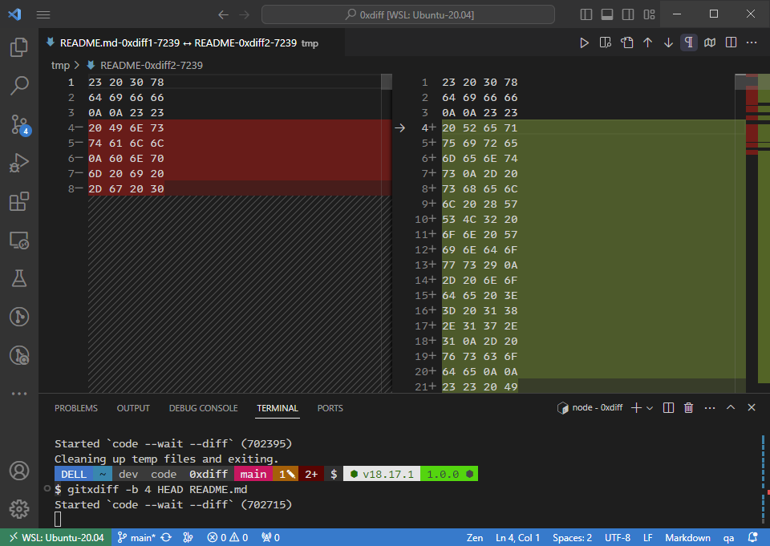The width and height of the screenshot is (770, 546).
Task: Open changes preview icon in editor toolbar
Action: 606,42
